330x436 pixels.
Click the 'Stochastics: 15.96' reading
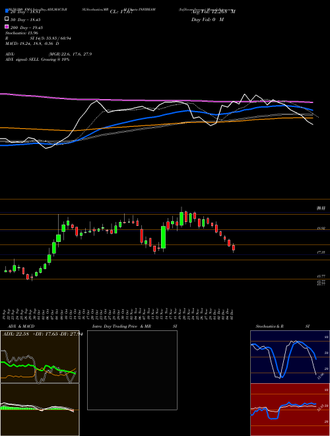[x=21, y=33]
